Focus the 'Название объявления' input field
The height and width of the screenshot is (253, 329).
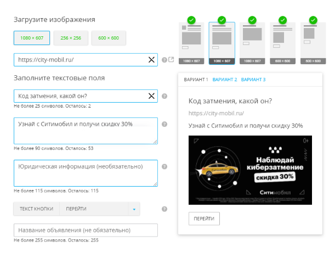point(86,230)
